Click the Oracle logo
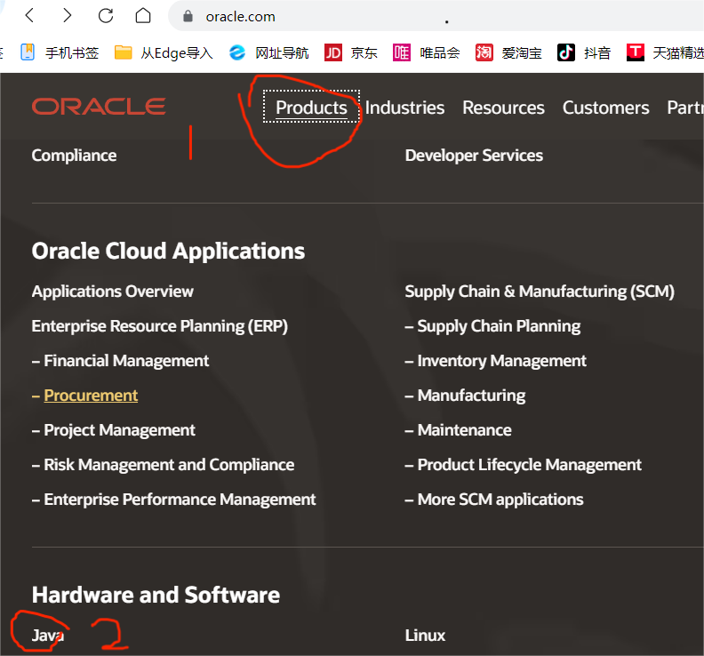Image resolution: width=704 pixels, height=656 pixels. (x=99, y=107)
